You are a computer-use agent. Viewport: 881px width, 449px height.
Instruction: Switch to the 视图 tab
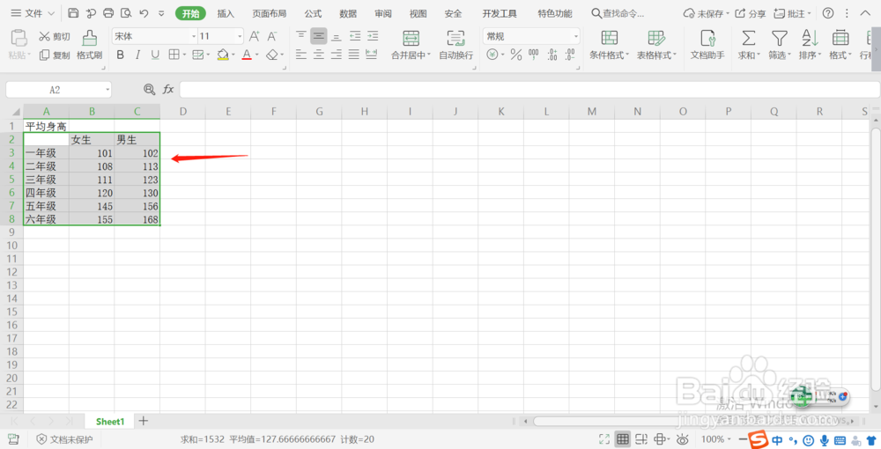(x=418, y=13)
